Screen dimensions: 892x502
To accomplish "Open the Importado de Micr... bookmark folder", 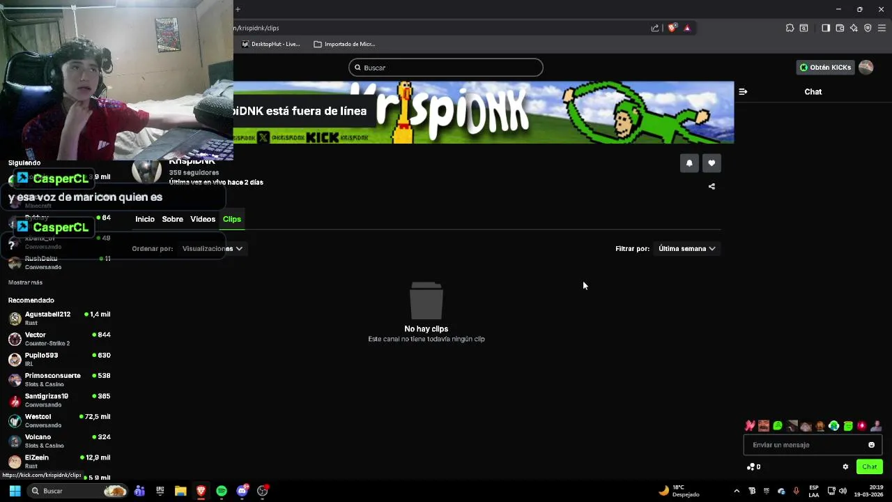I will click(345, 44).
